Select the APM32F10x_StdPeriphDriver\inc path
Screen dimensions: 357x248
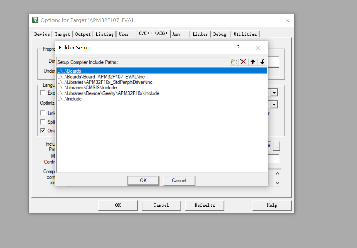coord(162,82)
